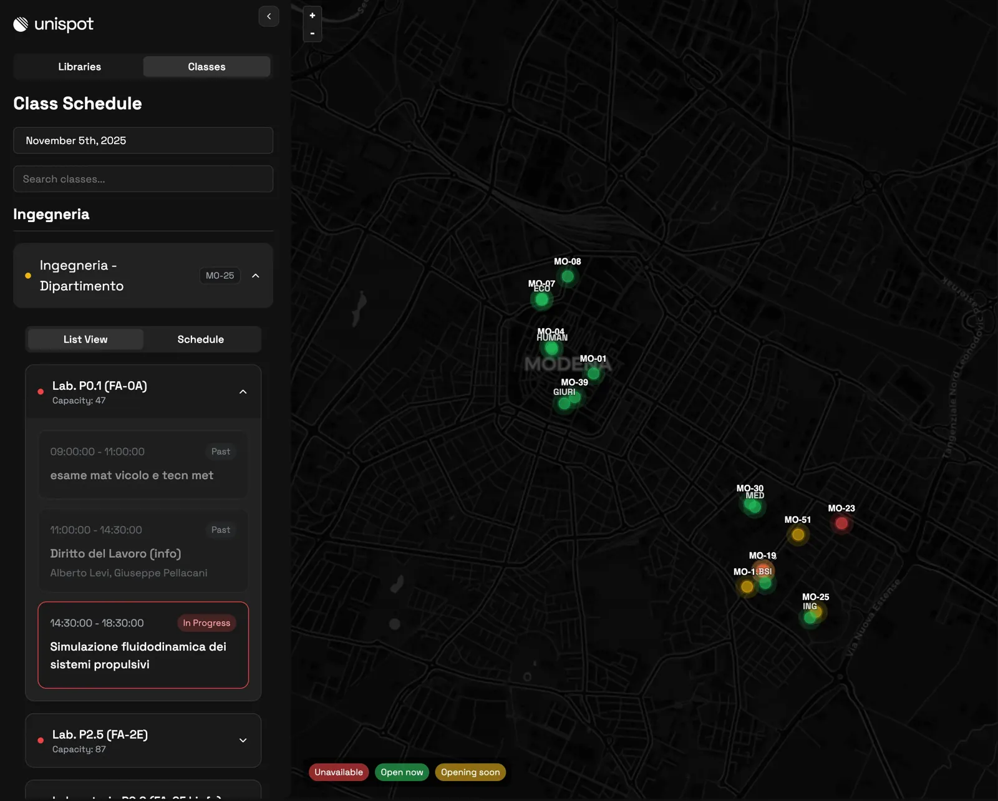
Task: Open the Diritto del Lavoro (info) class entry
Action: [143, 551]
